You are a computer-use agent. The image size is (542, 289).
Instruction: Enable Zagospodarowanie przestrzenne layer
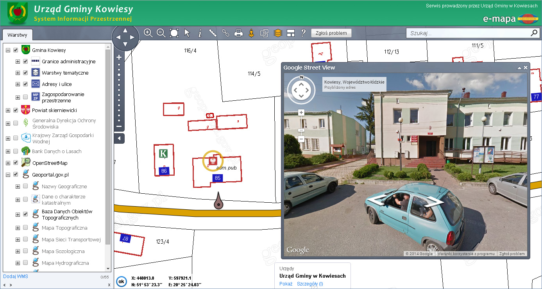25,97
